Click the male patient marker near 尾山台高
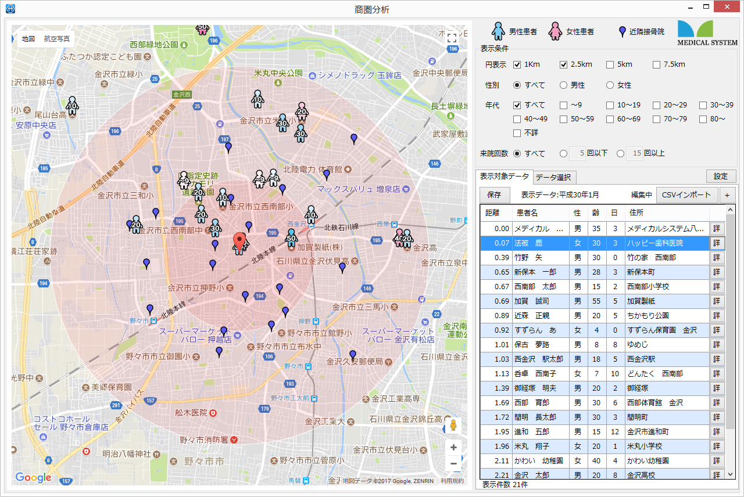Image resolution: width=744 pixels, height=497 pixels. pos(72,105)
